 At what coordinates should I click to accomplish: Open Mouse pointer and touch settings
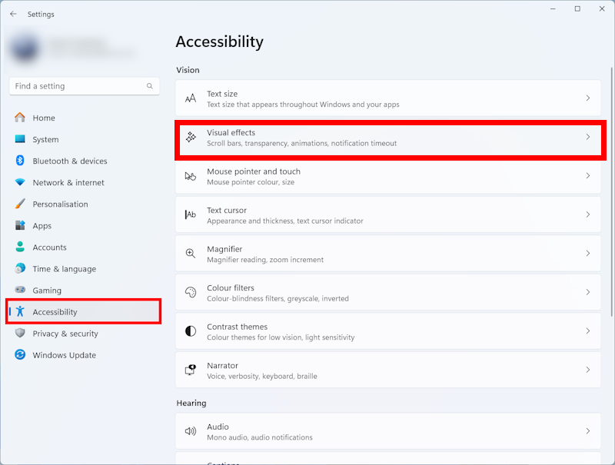tap(388, 176)
